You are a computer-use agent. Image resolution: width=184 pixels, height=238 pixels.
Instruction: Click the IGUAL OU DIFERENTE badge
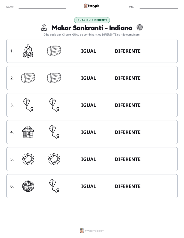92,20
